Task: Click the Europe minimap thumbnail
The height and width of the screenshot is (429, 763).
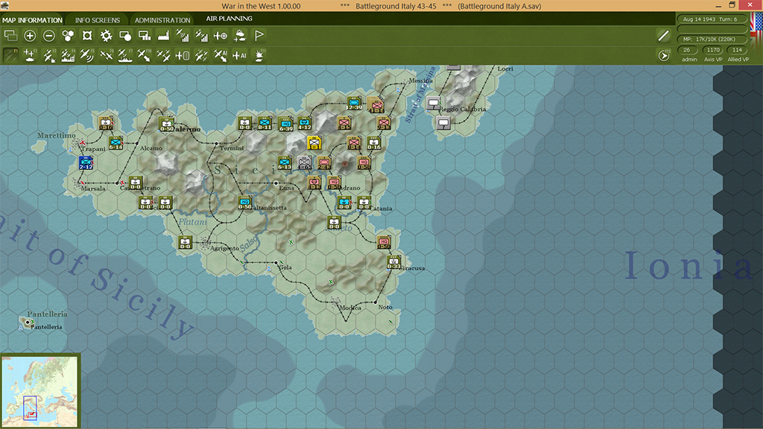Action: pos(39,392)
